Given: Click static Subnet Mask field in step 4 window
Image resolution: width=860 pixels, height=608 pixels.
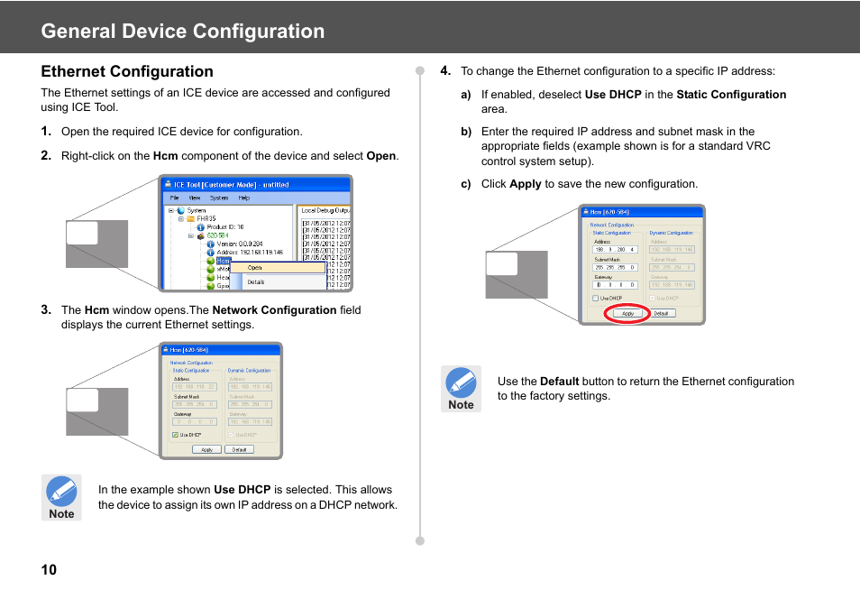Looking at the screenshot, I should pos(616,267).
